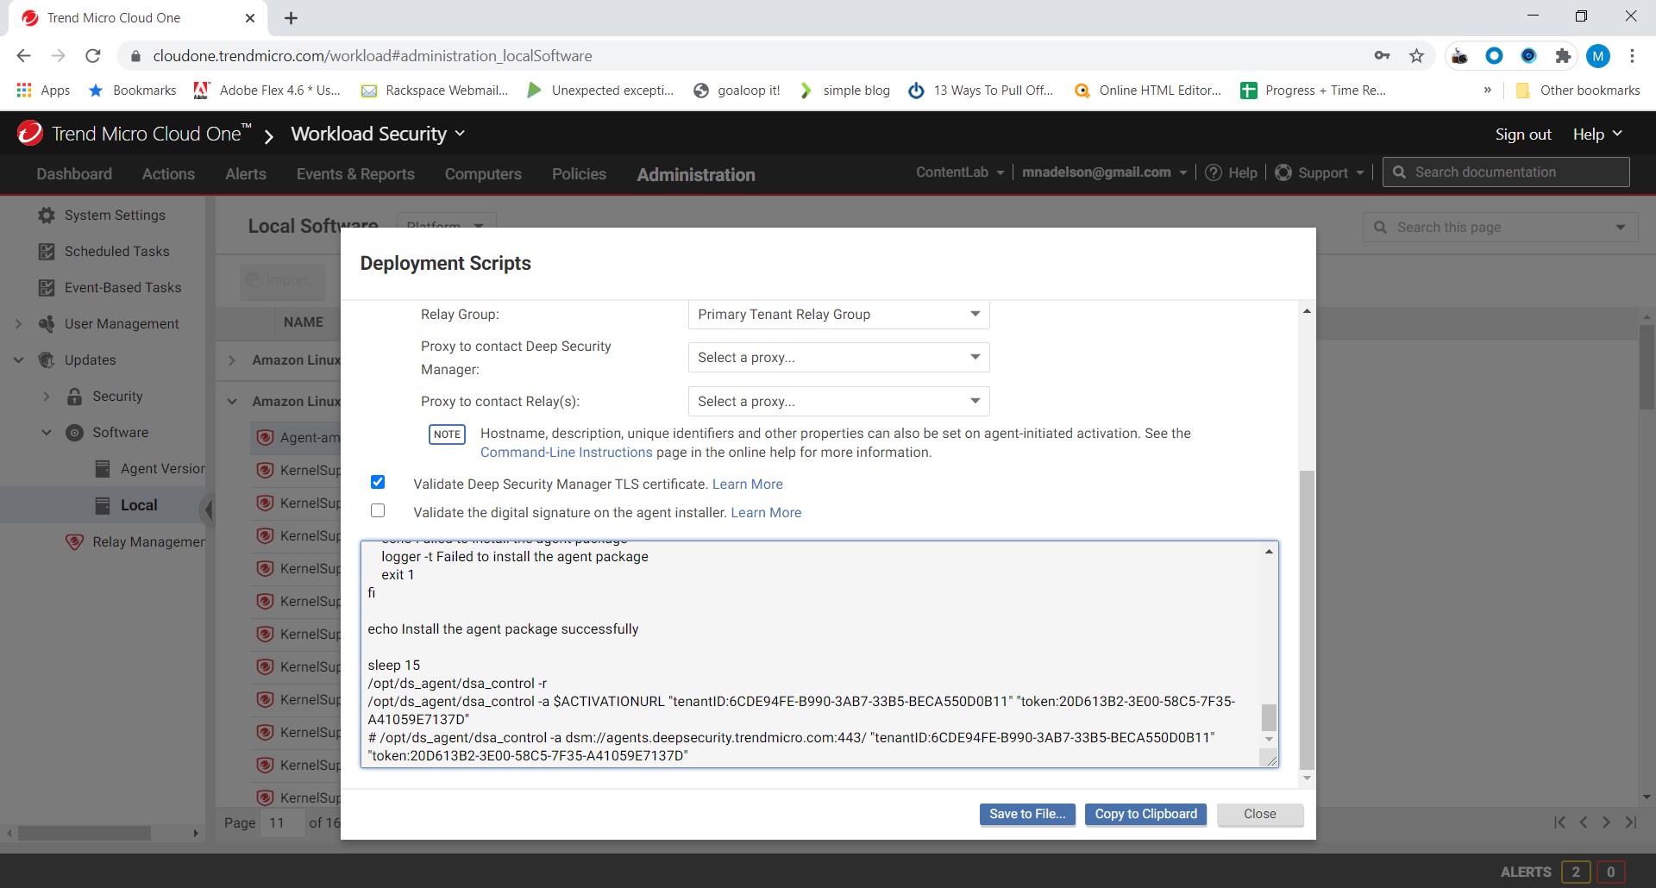Click the Help question mark icon
The height and width of the screenshot is (888, 1656).
[1214, 172]
